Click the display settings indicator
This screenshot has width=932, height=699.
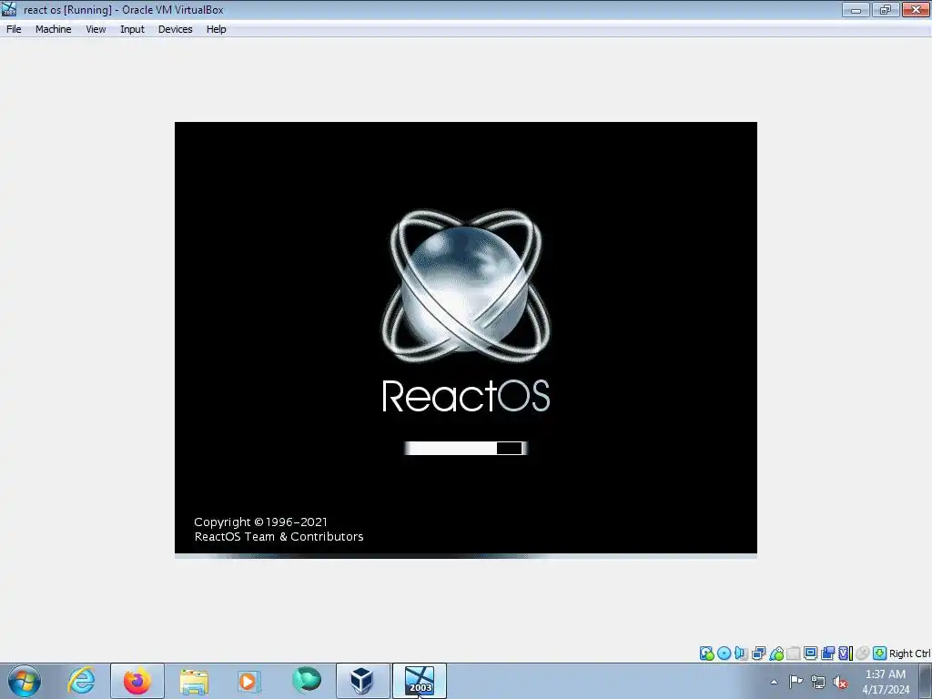click(810, 653)
